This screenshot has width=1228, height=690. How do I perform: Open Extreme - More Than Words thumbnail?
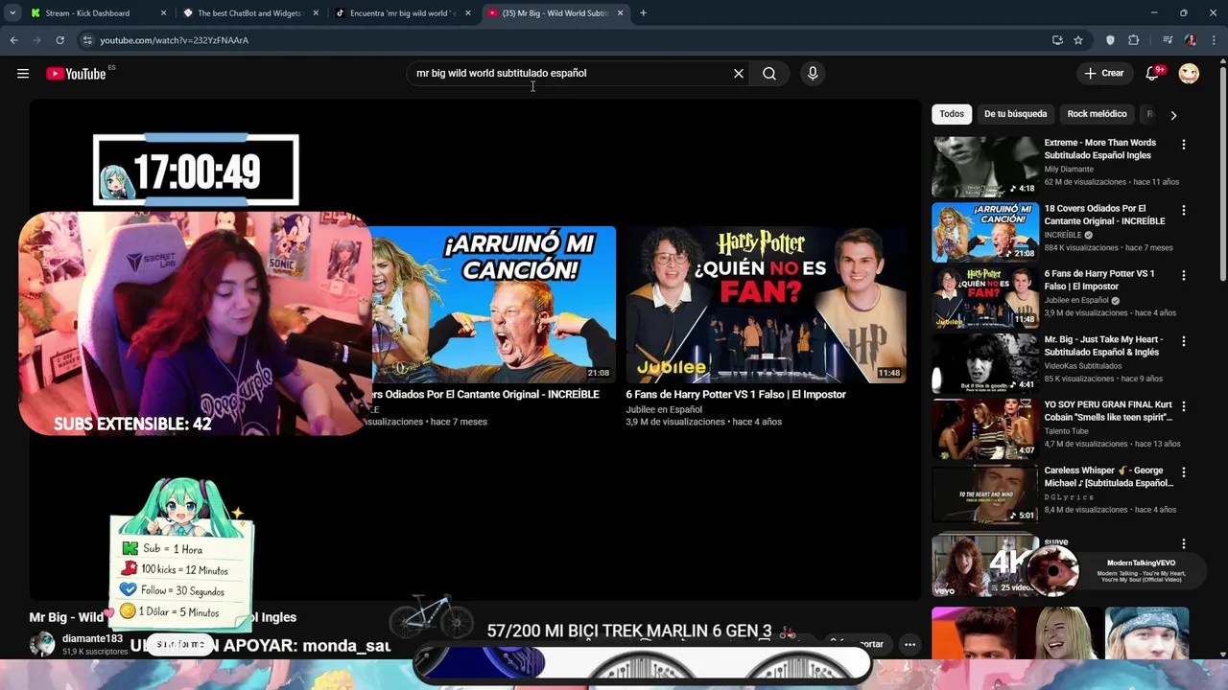coord(984,167)
